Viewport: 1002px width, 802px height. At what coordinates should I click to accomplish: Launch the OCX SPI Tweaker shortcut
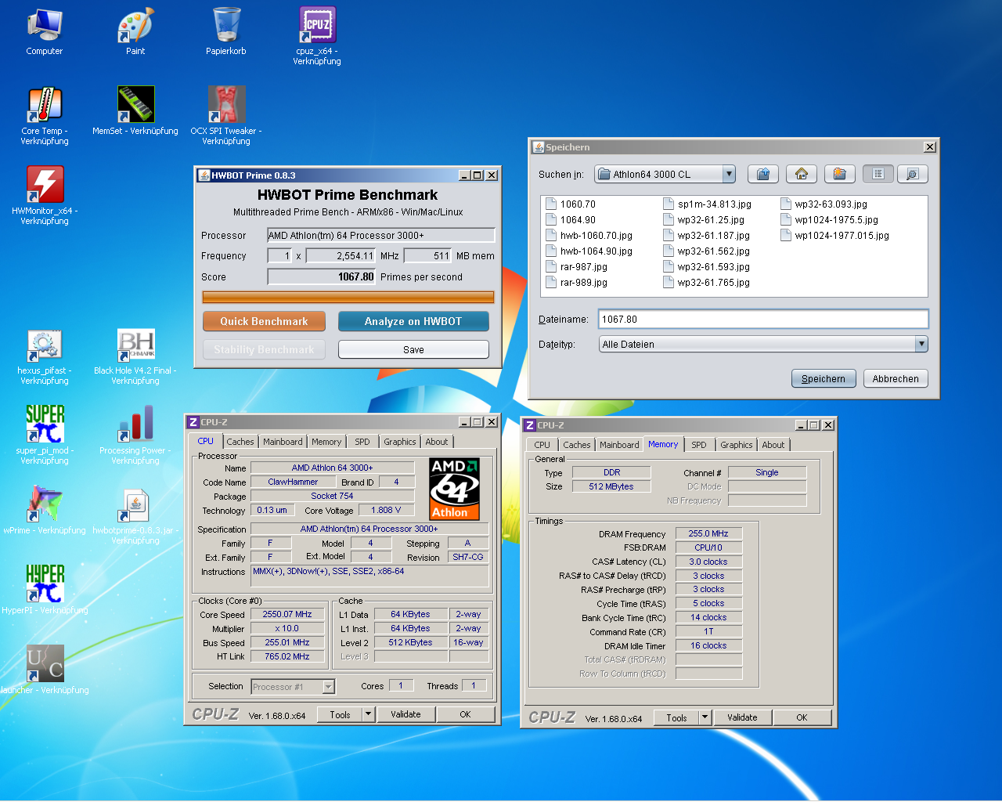(226, 115)
